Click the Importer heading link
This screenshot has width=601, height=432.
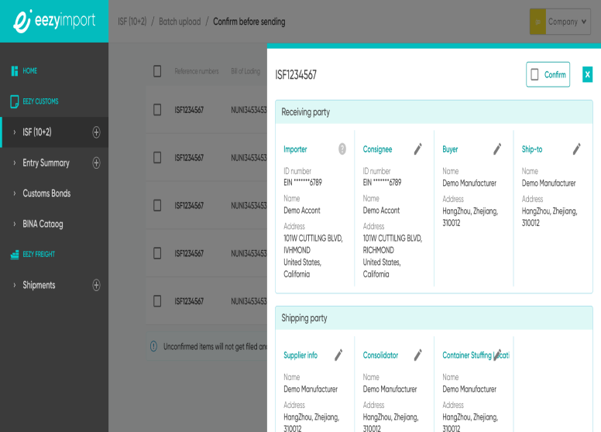click(295, 149)
